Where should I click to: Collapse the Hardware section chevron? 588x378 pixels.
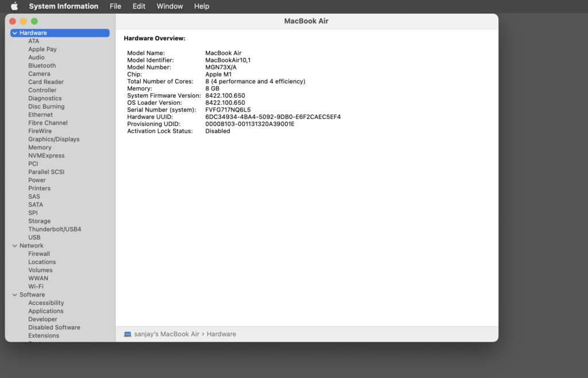point(14,33)
